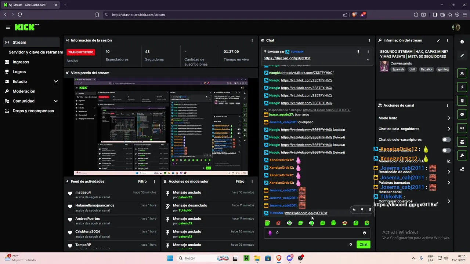470x264 pixels.
Task: Open Filtro in Feed de actividades
Action: pos(142,181)
